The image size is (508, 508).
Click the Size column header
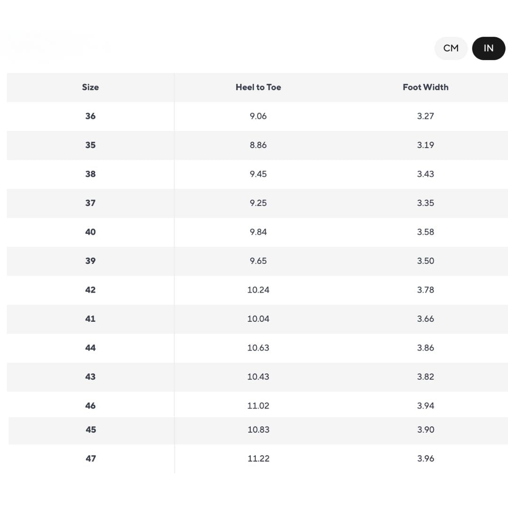(90, 87)
